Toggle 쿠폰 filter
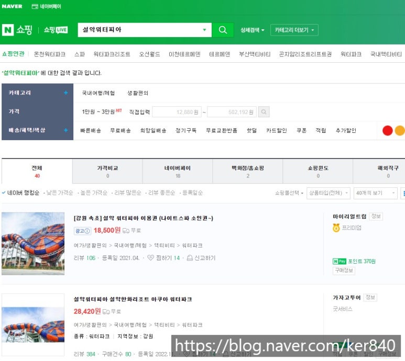This screenshot has height=361, width=405. [301, 130]
